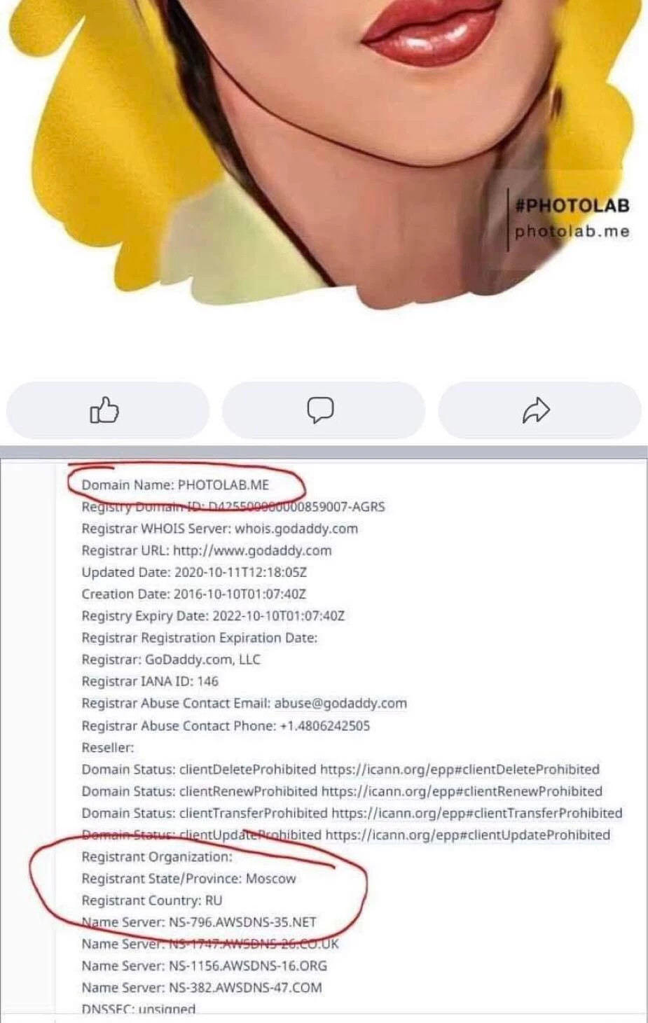Tap the share arrow icon

pyautogui.click(x=536, y=410)
